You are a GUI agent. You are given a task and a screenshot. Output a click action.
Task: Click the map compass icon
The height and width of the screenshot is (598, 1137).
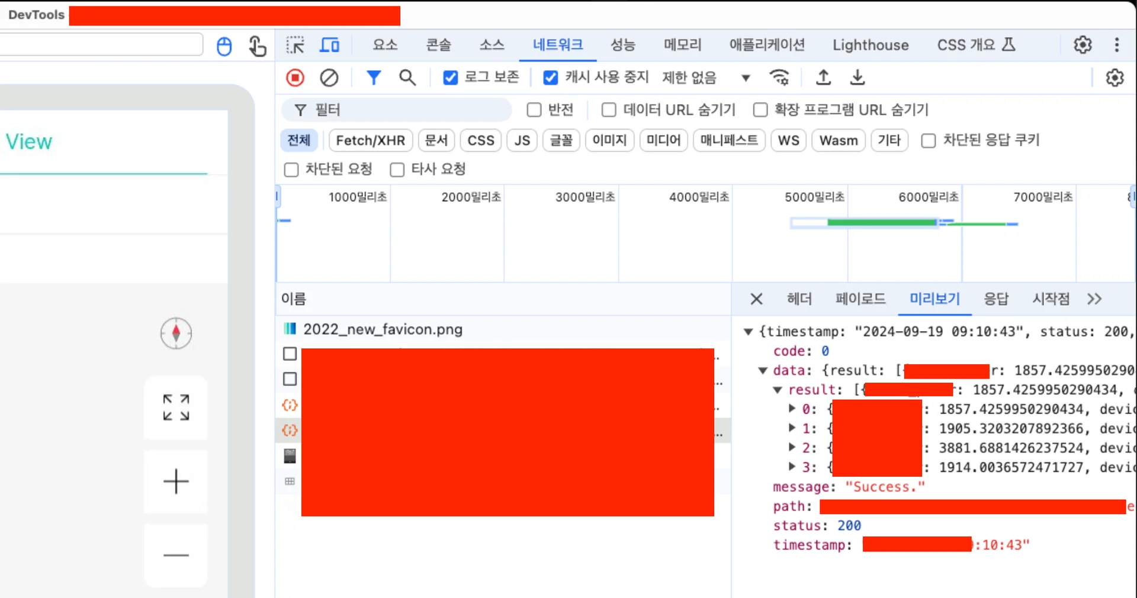tap(176, 334)
